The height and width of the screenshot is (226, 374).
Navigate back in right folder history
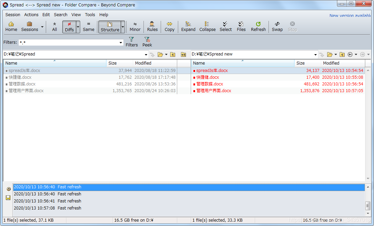350,54
